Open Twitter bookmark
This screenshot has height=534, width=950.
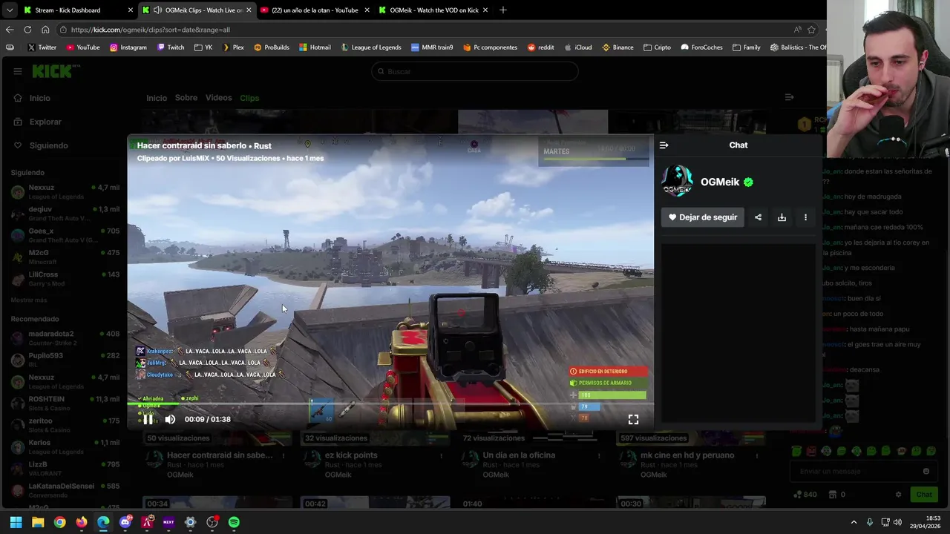[x=42, y=47]
